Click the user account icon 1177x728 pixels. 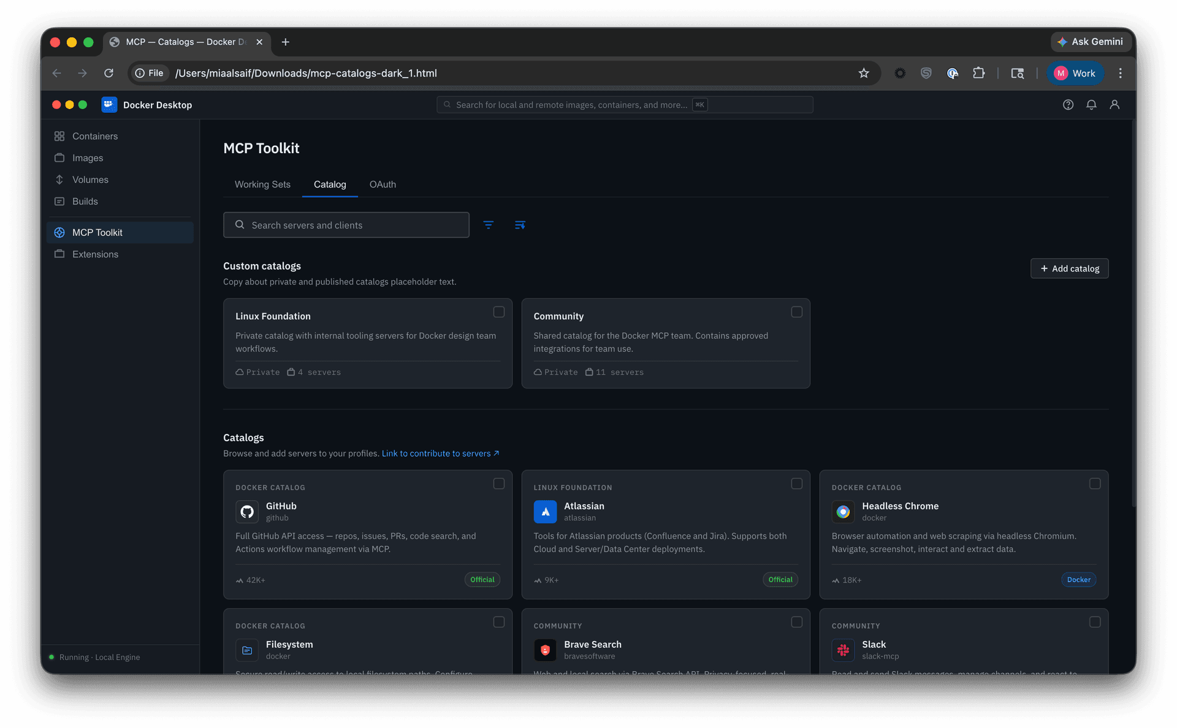pyautogui.click(x=1114, y=105)
